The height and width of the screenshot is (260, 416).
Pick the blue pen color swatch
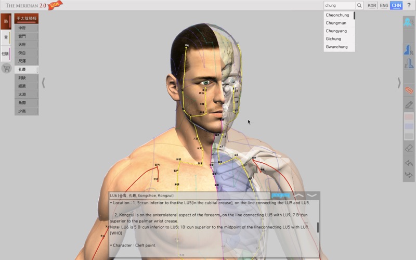point(409,126)
